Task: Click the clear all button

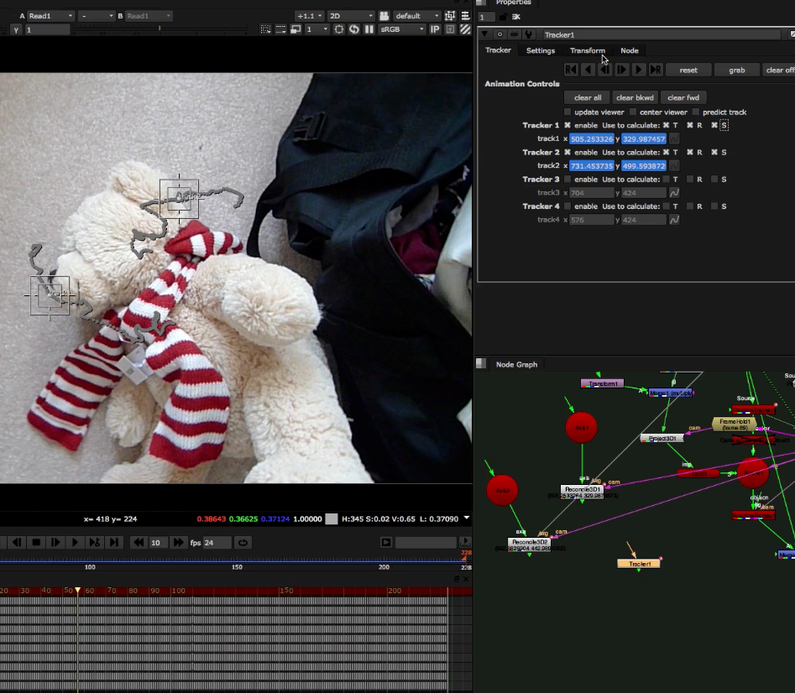Action: point(588,97)
